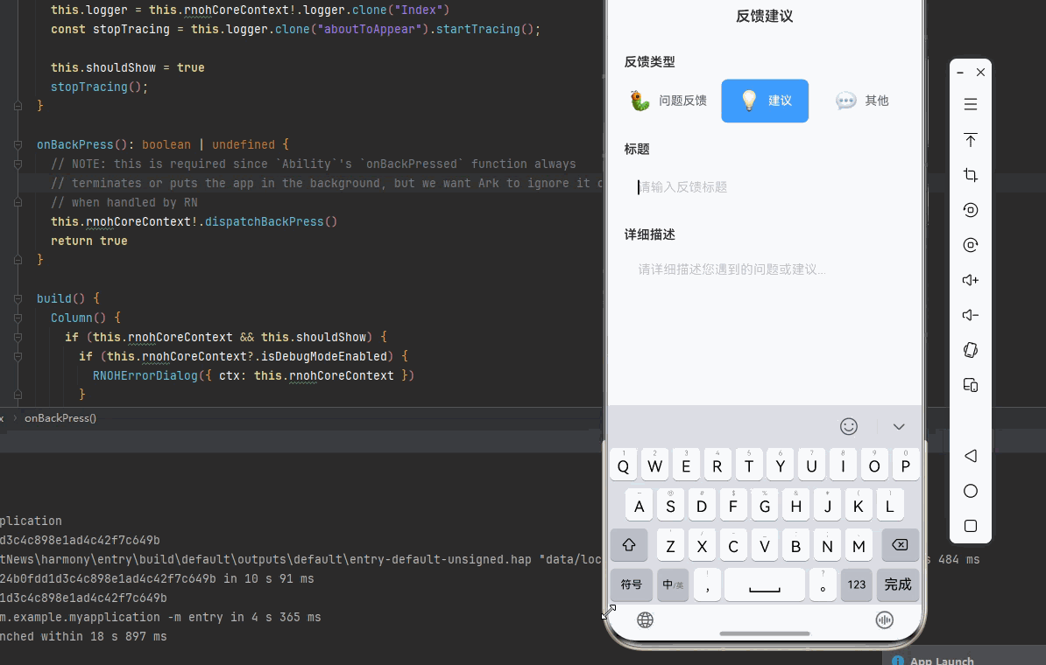Tap the comma key on the keyboard

tap(707, 584)
